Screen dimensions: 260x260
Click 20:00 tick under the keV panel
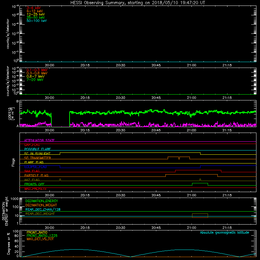coord(50,65)
